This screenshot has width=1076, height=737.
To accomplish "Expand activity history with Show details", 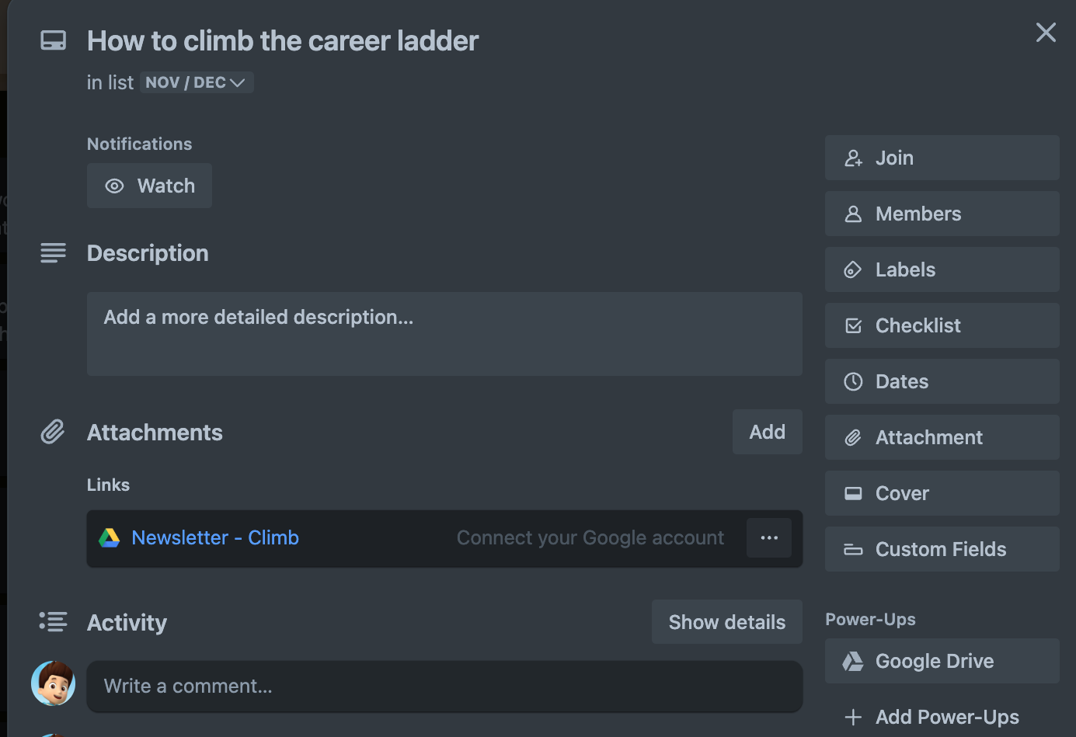I will coord(726,621).
